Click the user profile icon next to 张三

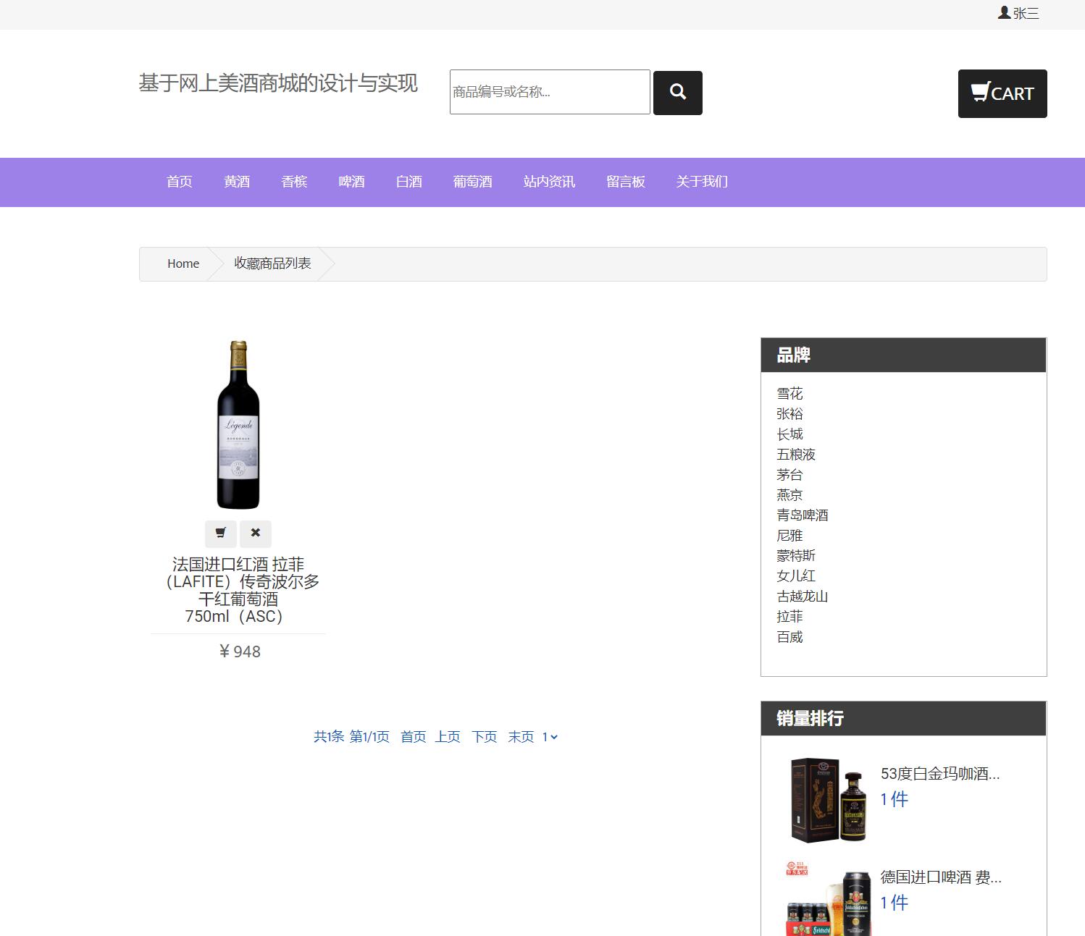click(1003, 12)
